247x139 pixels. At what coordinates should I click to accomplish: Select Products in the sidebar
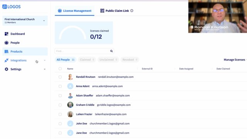[x=25, y=51]
